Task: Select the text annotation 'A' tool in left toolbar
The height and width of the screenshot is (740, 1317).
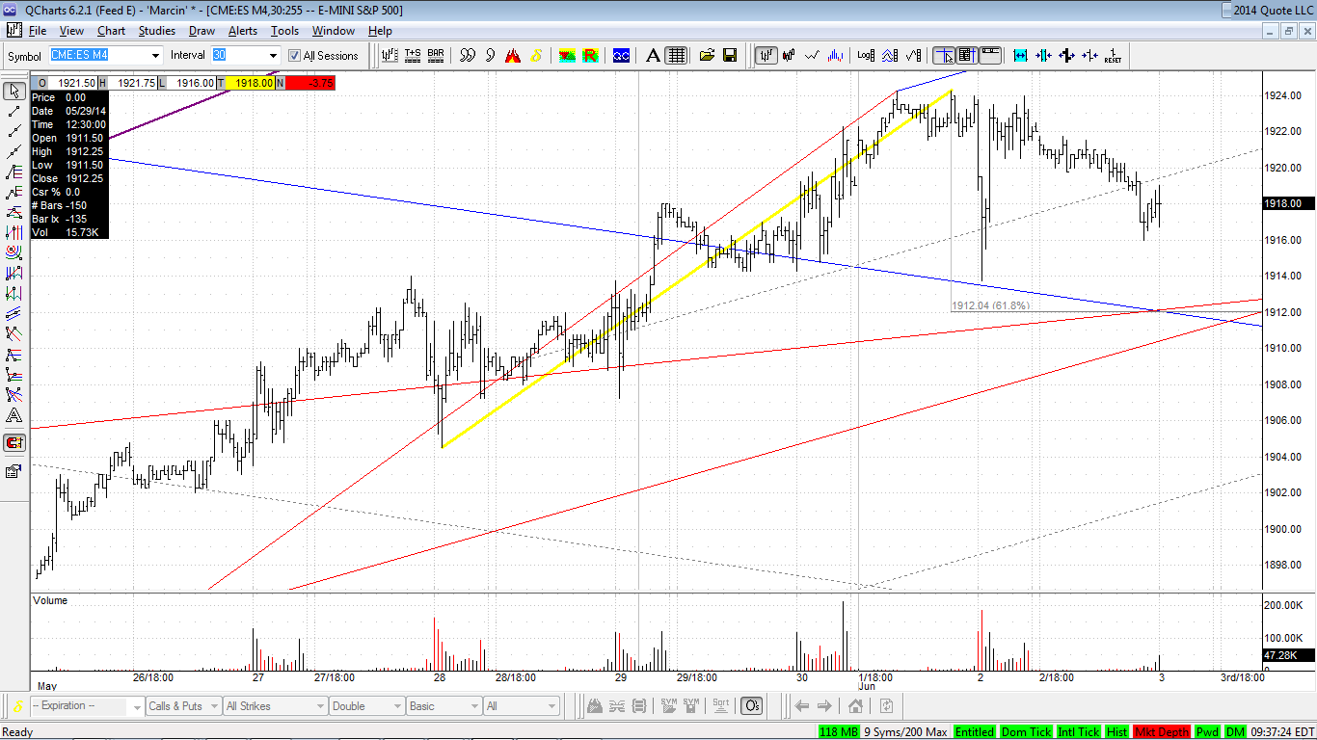Action: click(x=13, y=415)
